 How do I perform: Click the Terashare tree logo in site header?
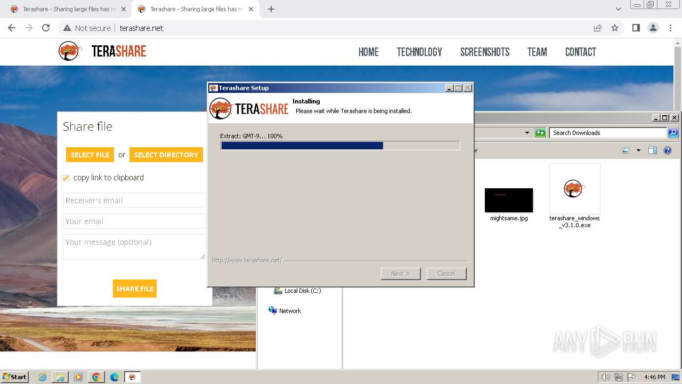[x=70, y=51]
